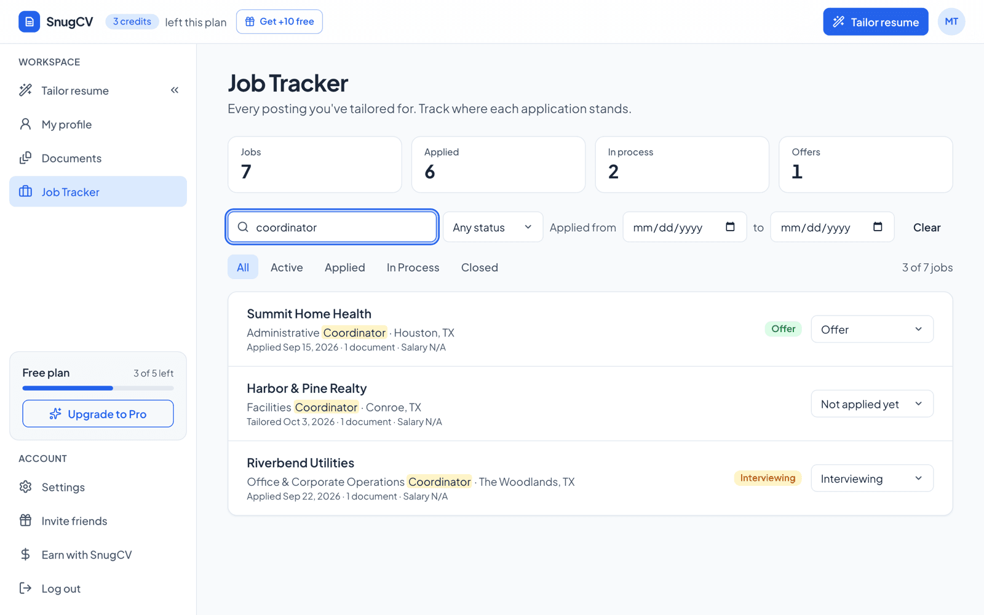Open My profile from sidebar
This screenshot has width=984, height=615.
(x=98, y=124)
